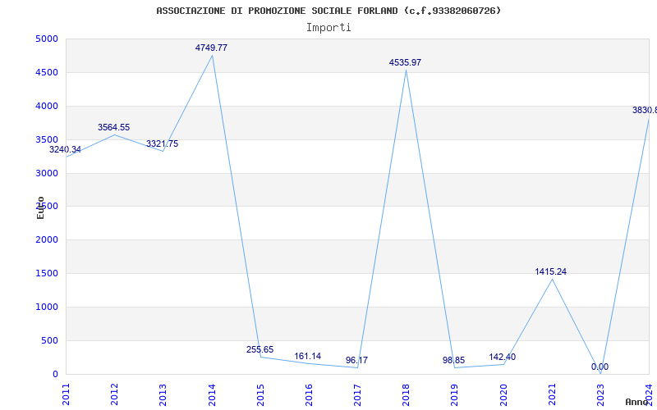Click the Importi chart subtitle
Viewport: 657px width, 410px height.
coord(328,28)
